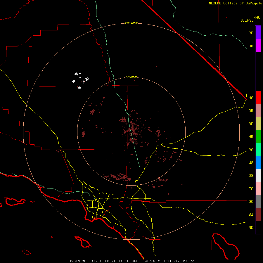Select the red HA legend swatch
This screenshot has height=263, width=263.
tap(258, 98)
